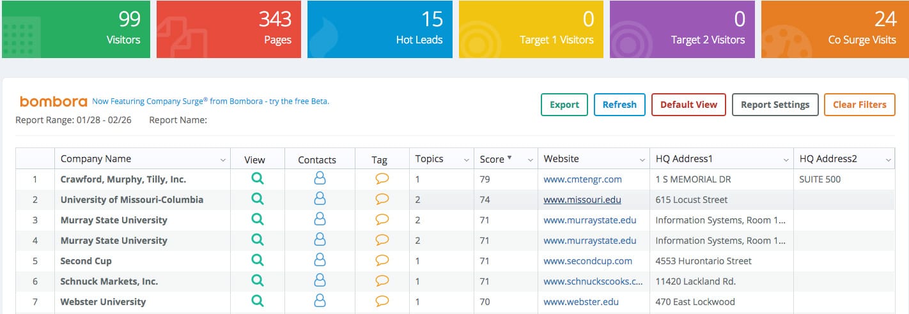The height and width of the screenshot is (314, 909).
Task: Tag Crawford, Murphy, Tilly, Inc. with the speech bubble
Action: 382,179
